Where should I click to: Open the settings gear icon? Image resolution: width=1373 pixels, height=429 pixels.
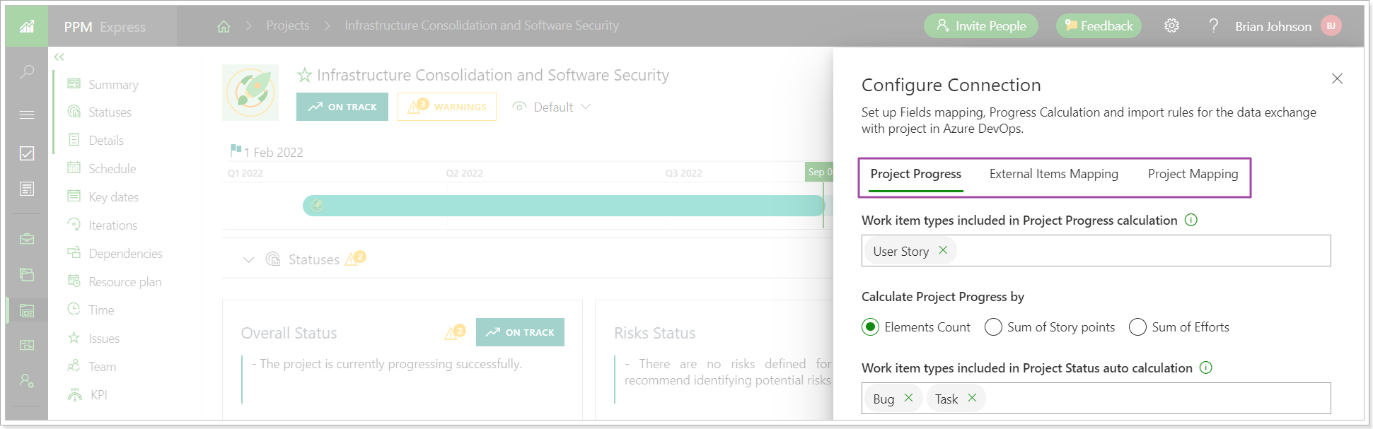coord(1171,25)
